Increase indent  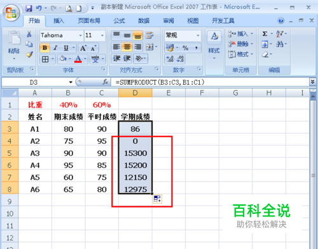coord(127,59)
